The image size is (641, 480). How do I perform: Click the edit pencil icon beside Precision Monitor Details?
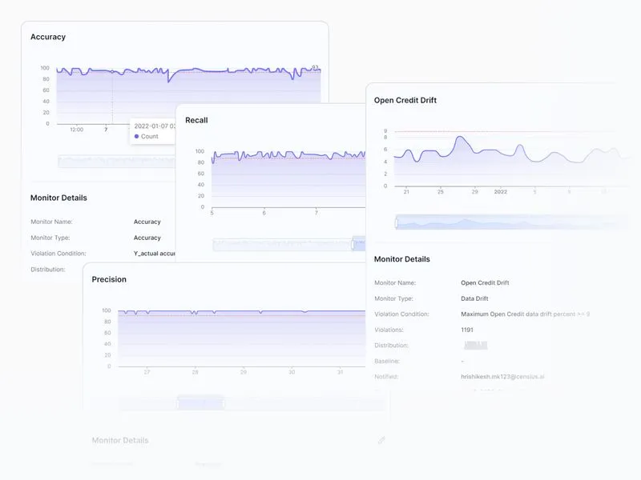[381, 440]
